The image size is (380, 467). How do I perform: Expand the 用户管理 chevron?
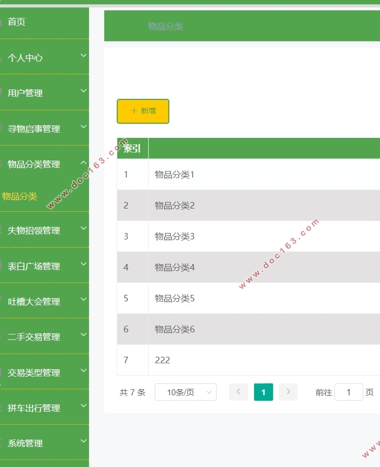point(84,91)
